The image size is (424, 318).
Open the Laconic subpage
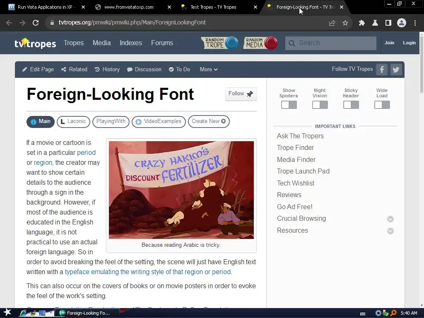pos(73,121)
